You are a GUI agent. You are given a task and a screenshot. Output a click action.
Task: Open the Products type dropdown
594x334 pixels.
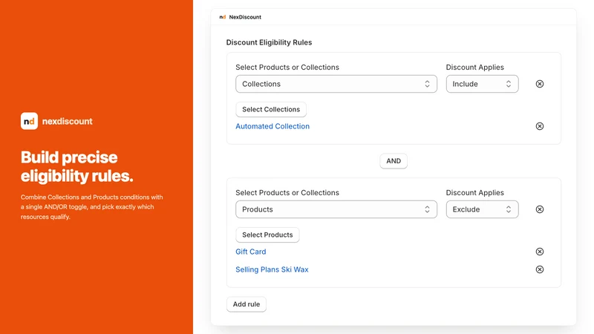[x=336, y=209]
